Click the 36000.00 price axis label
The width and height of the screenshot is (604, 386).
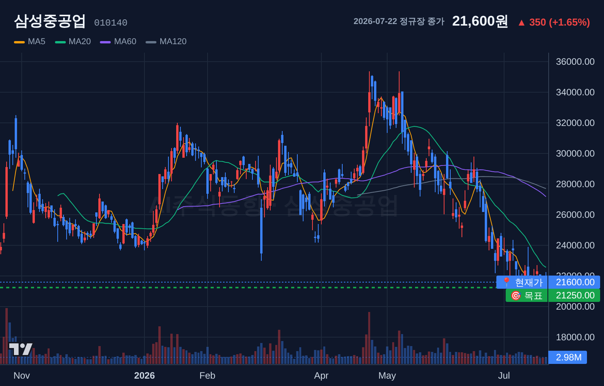pyautogui.click(x=575, y=62)
